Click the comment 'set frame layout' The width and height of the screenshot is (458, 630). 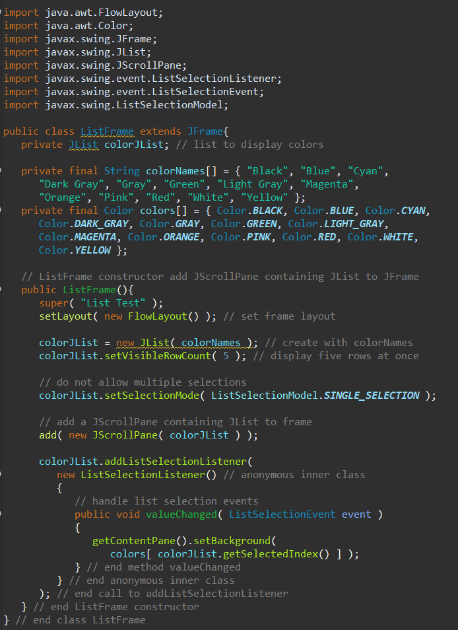[x=279, y=316]
